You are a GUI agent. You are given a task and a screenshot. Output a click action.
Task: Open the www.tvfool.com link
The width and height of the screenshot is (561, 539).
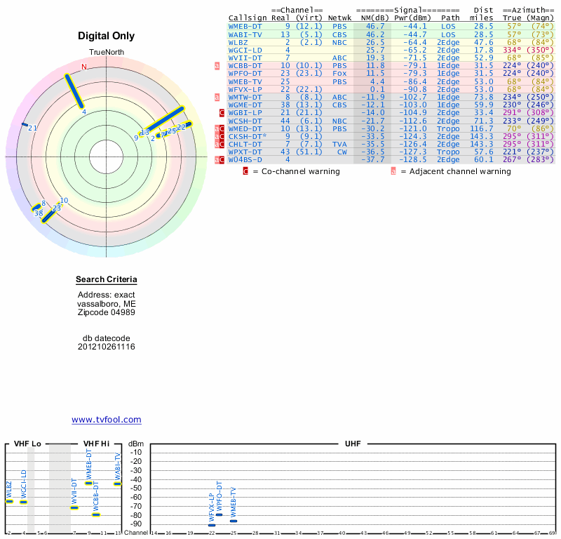click(107, 420)
